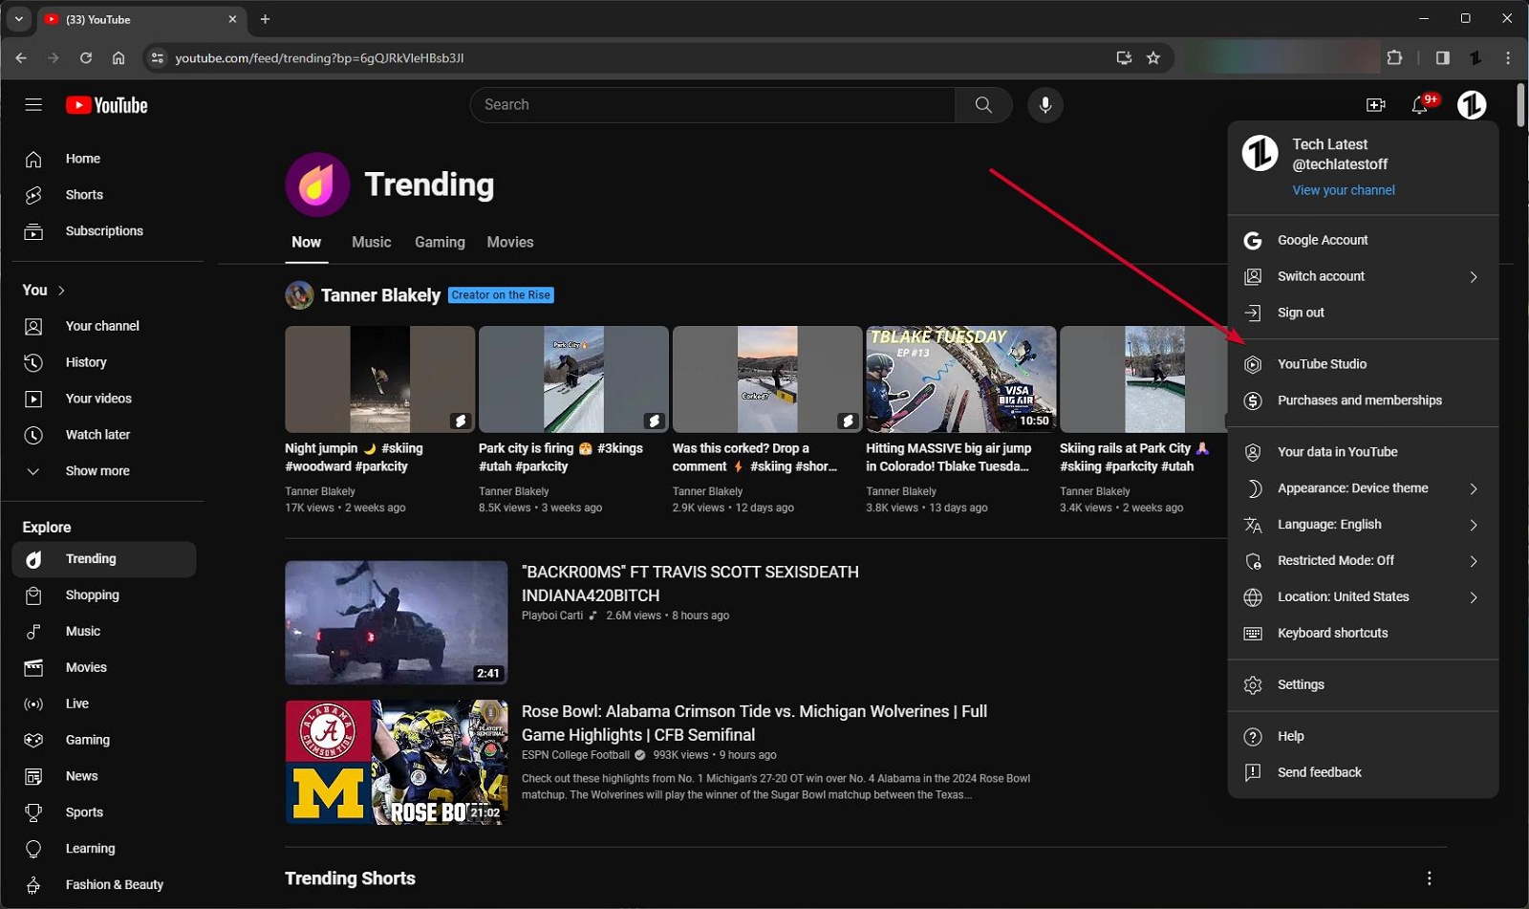
Task: Open News in Explore section
Action: 103,777
